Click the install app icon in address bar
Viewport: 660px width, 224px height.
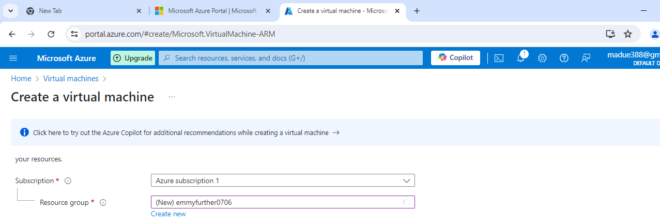[x=610, y=34]
